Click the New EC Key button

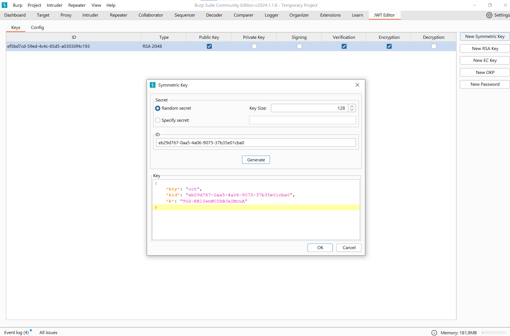point(485,60)
